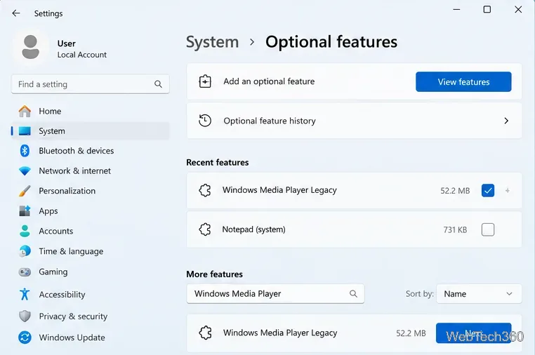
Task: Click the Recent features heading
Action: 218,162
